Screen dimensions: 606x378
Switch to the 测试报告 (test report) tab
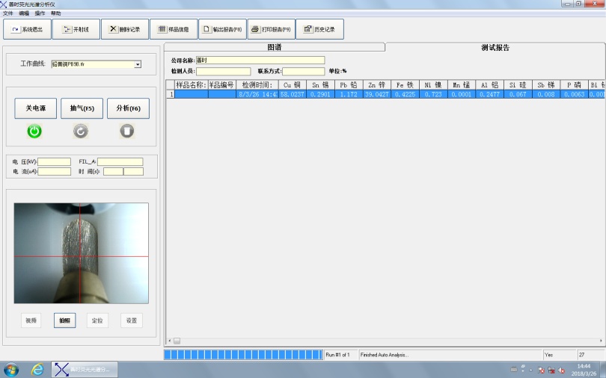click(495, 48)
